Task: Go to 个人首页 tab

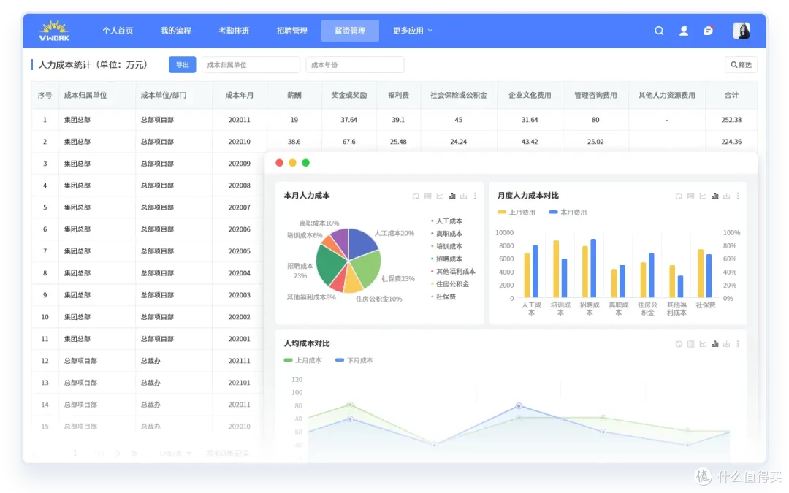Action: point(118,31)
